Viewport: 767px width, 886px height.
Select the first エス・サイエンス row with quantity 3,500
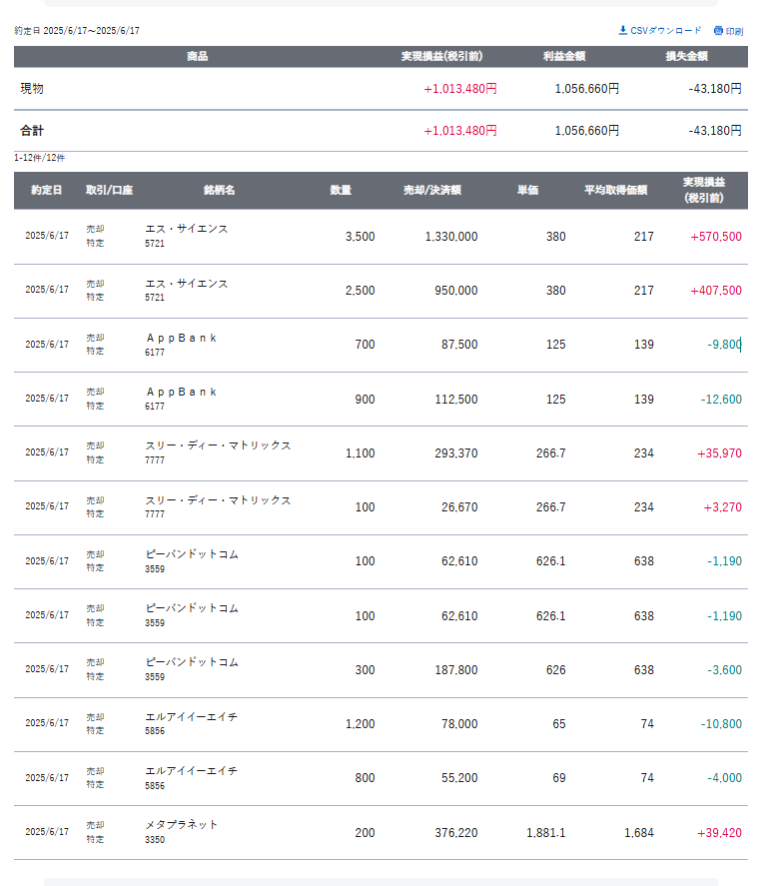click(381, 237)
